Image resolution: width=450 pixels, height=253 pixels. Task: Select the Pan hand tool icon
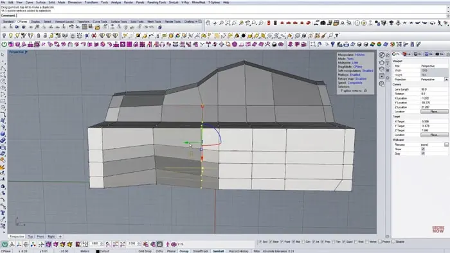(x=208, y=22)
